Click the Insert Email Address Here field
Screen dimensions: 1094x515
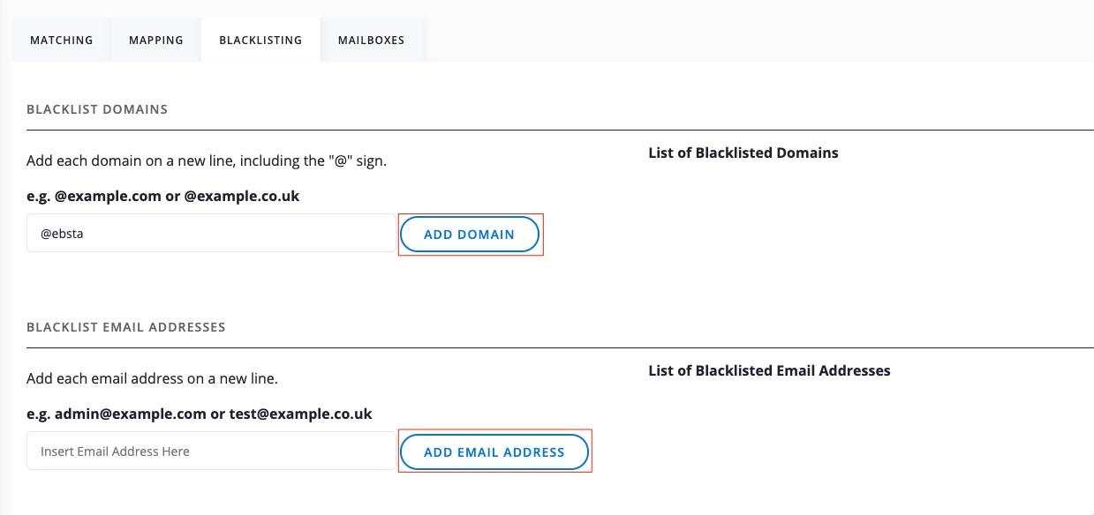pos(211,452)
